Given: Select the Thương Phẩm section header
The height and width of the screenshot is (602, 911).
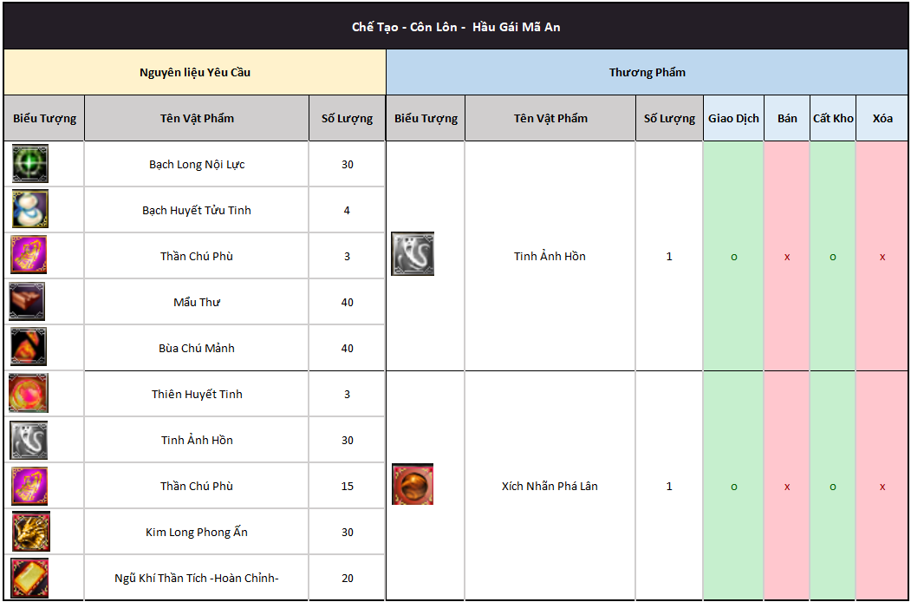Looking at the screenshot, I should tap(647, 72).
